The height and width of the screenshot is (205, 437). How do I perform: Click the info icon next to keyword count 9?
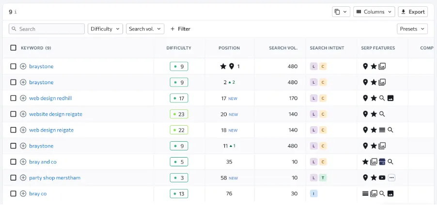(16, 12)
